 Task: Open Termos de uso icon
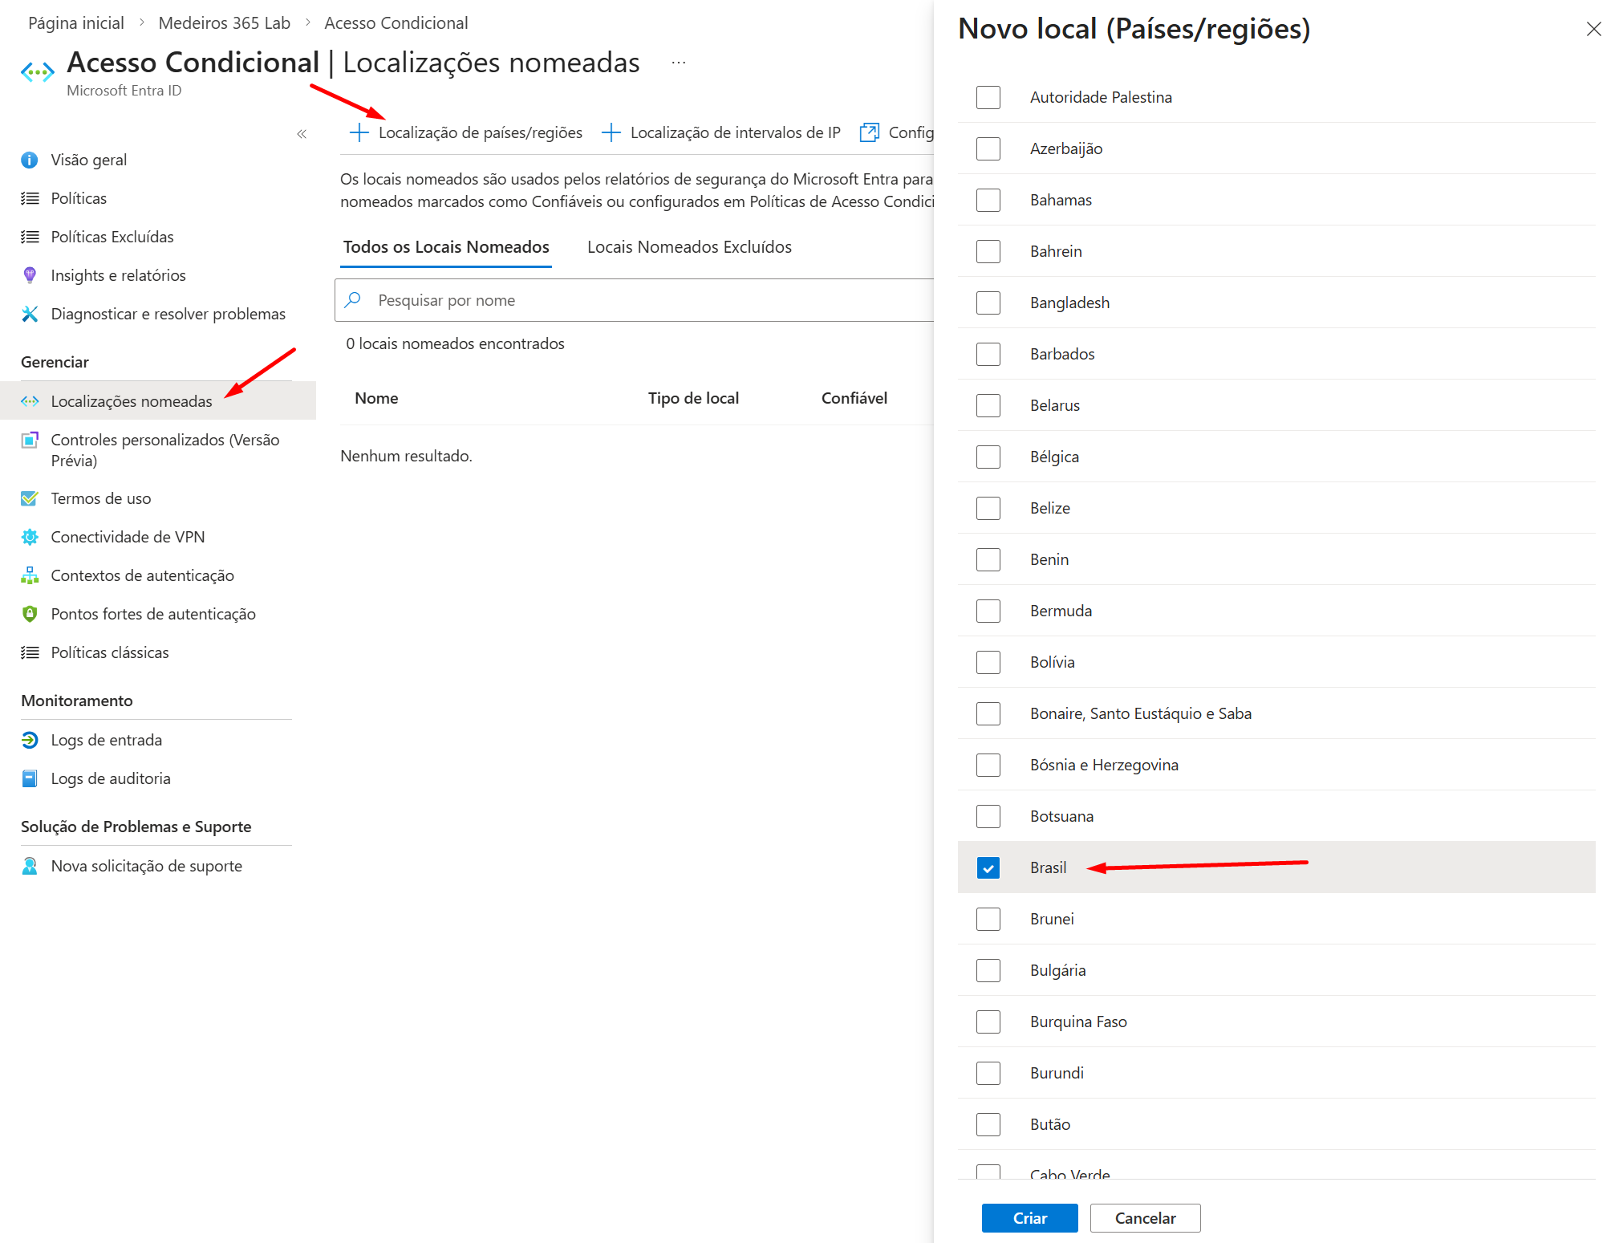click(30, 498)
